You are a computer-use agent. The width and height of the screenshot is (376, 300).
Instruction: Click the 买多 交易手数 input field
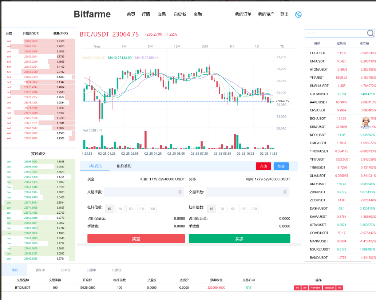click(244, 192)
